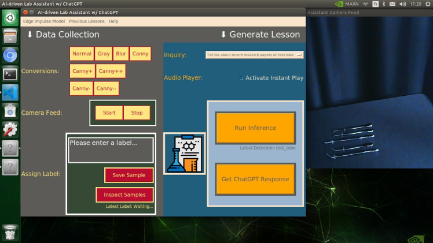The height and width of the screenshot is (243, 433).
Task: Open the Files manager dock icon
Action: (10, 36)
